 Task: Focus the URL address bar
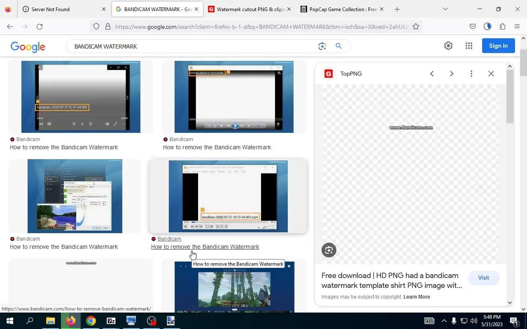(x=262, y=26)
